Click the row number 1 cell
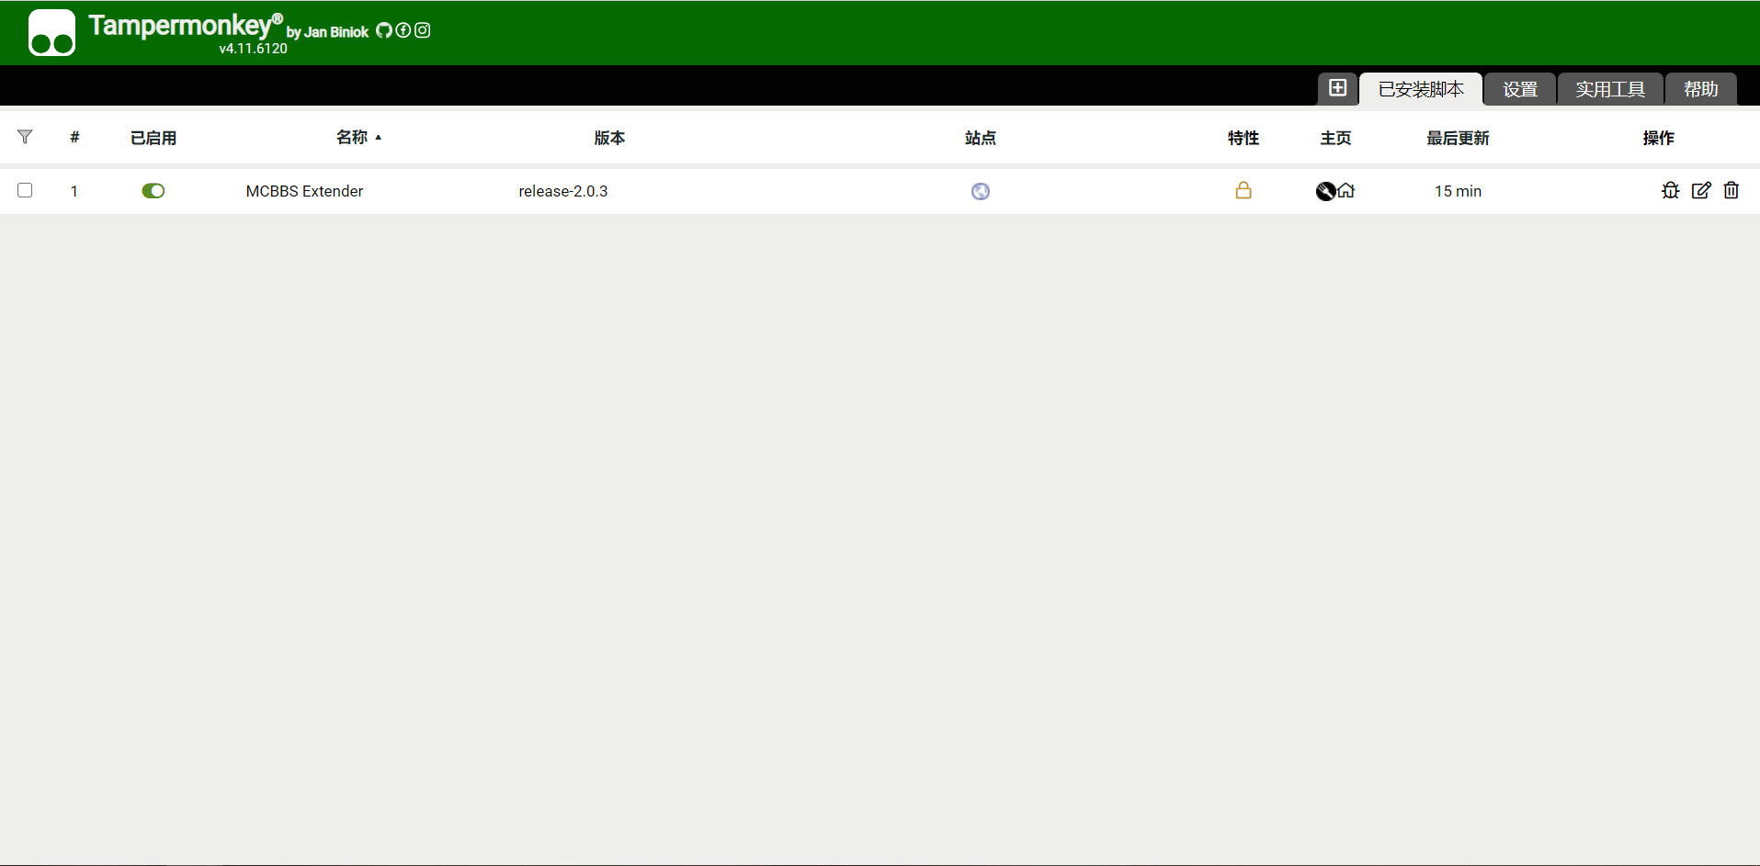This screenshot has width=1760, height=866. click(x=74, y=191)
